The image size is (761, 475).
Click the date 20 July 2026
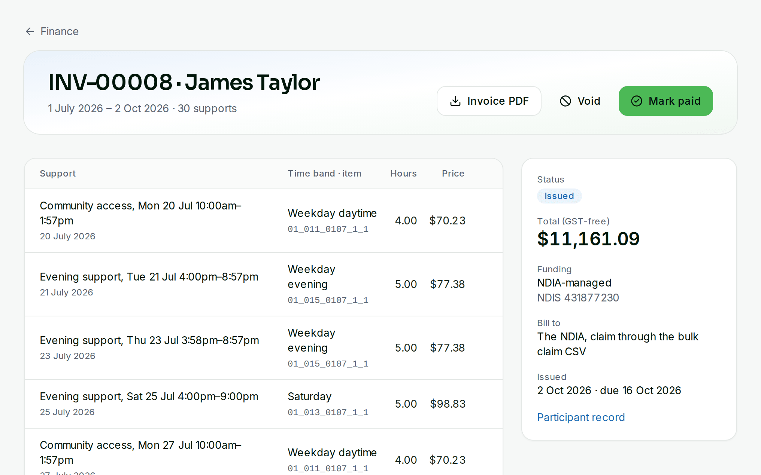coord(67,236)
